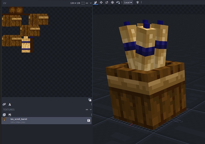This screenshot has width=205, height=144.
Task: Save tex_scroll_barrel with its save icon
Action: pos(89,120)
